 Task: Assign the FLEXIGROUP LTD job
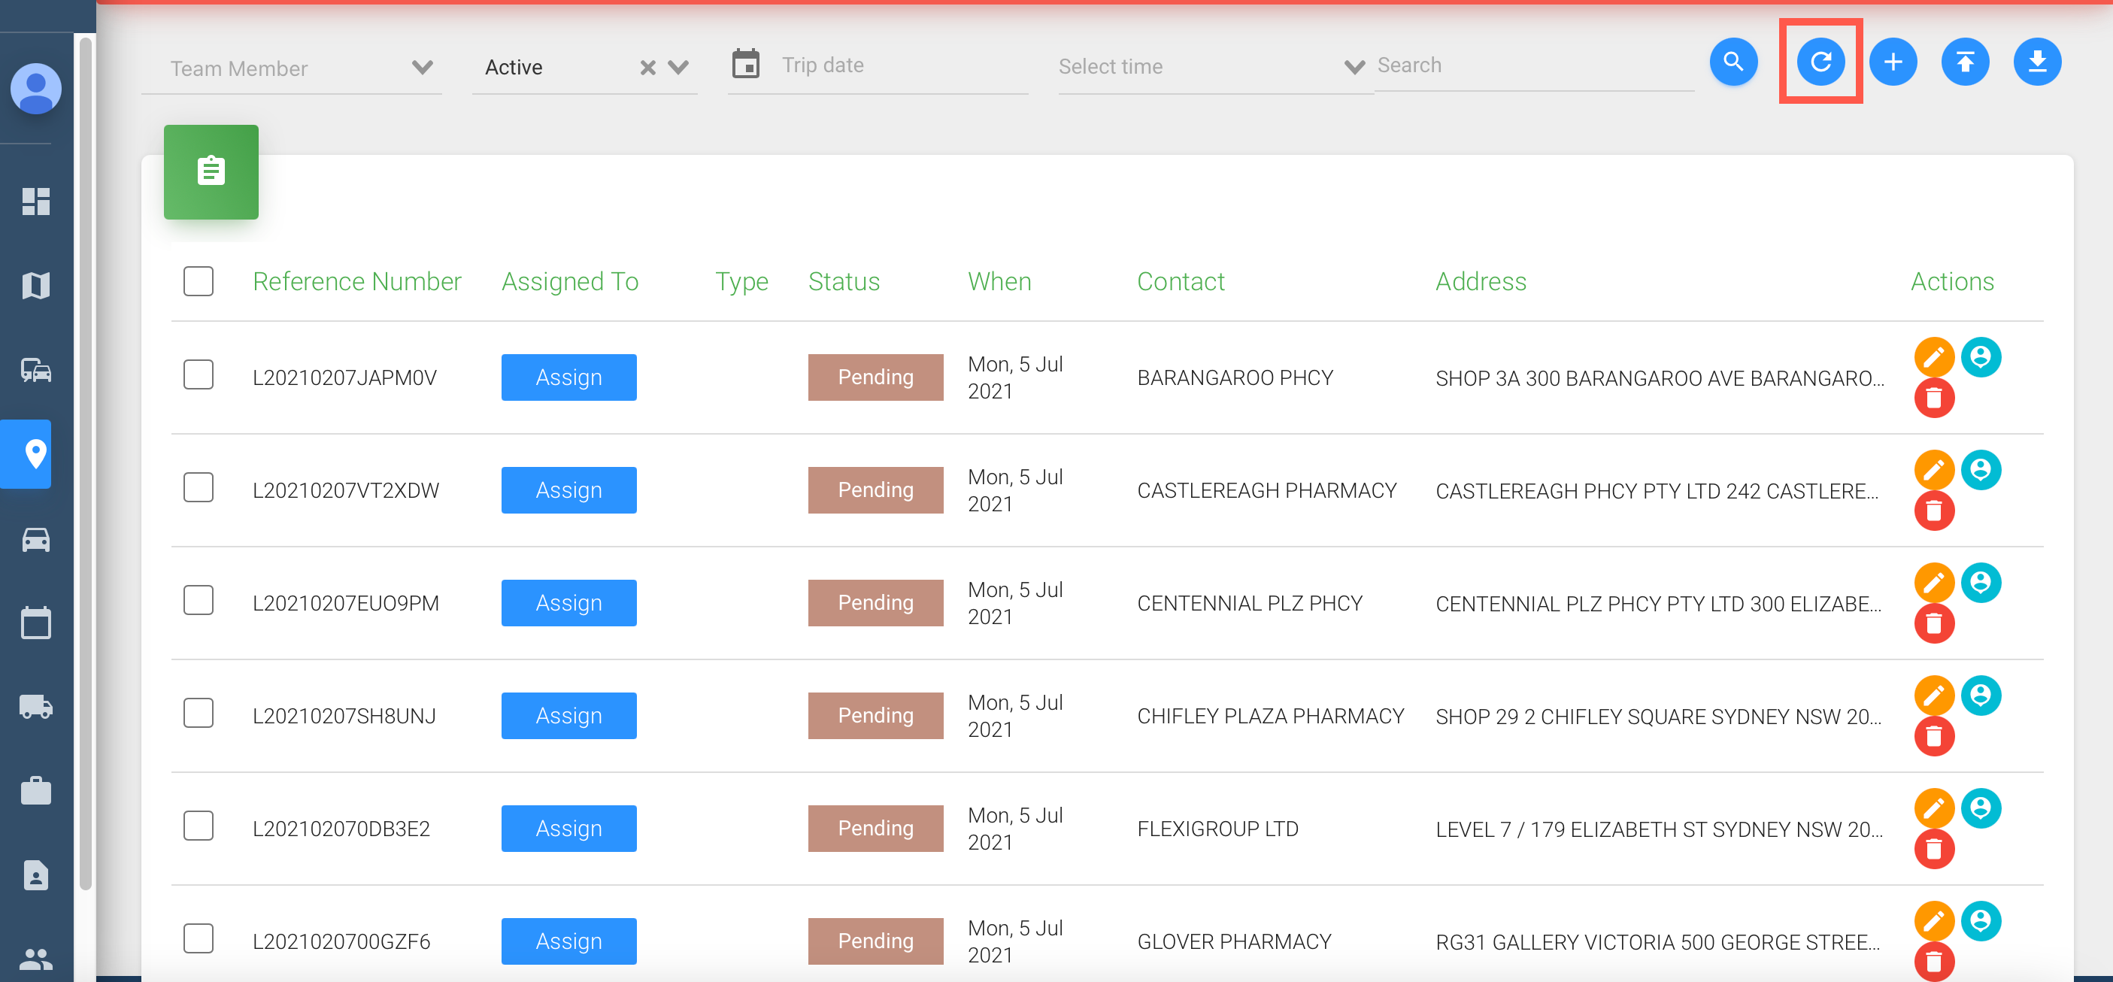568,829
